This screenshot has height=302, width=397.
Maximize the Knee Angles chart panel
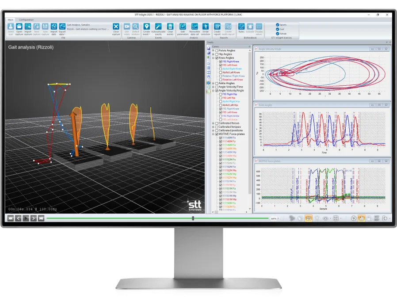[x=379, y=105]
